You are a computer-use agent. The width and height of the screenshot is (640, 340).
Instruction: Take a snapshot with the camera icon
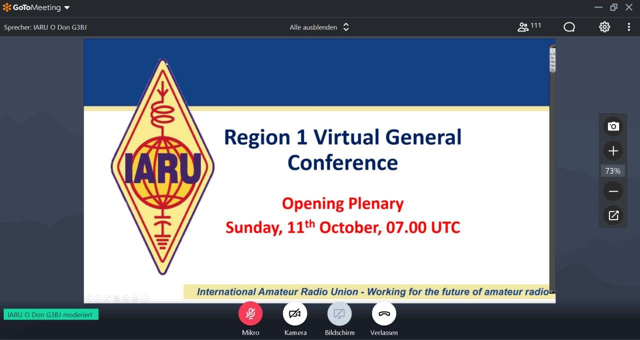[x=613, y=126]
